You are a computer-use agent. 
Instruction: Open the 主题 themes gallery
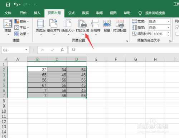(8, 27)
